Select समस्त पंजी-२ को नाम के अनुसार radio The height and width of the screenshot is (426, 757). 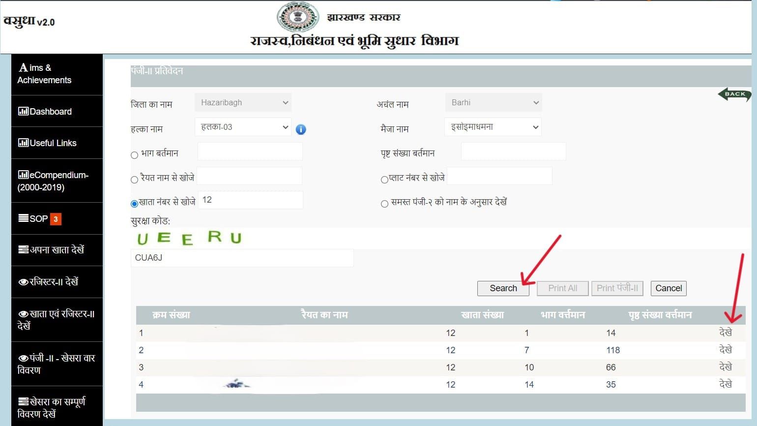pos(384,204)
